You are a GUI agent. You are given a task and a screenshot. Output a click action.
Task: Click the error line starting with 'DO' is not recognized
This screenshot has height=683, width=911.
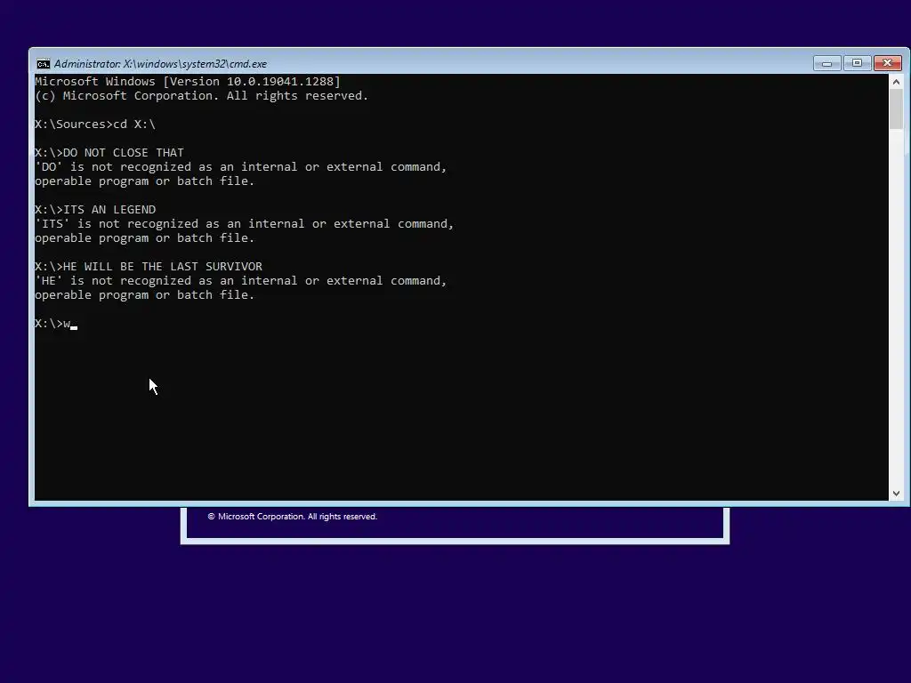[240, 167]
